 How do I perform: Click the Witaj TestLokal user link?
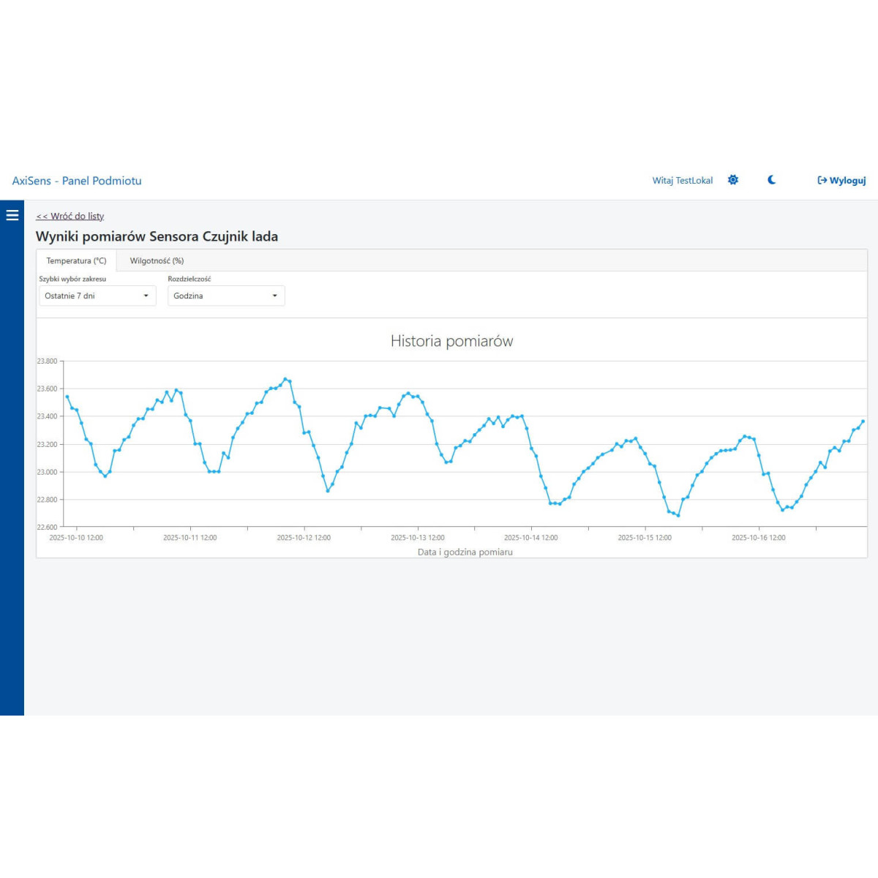coord(682,181)
